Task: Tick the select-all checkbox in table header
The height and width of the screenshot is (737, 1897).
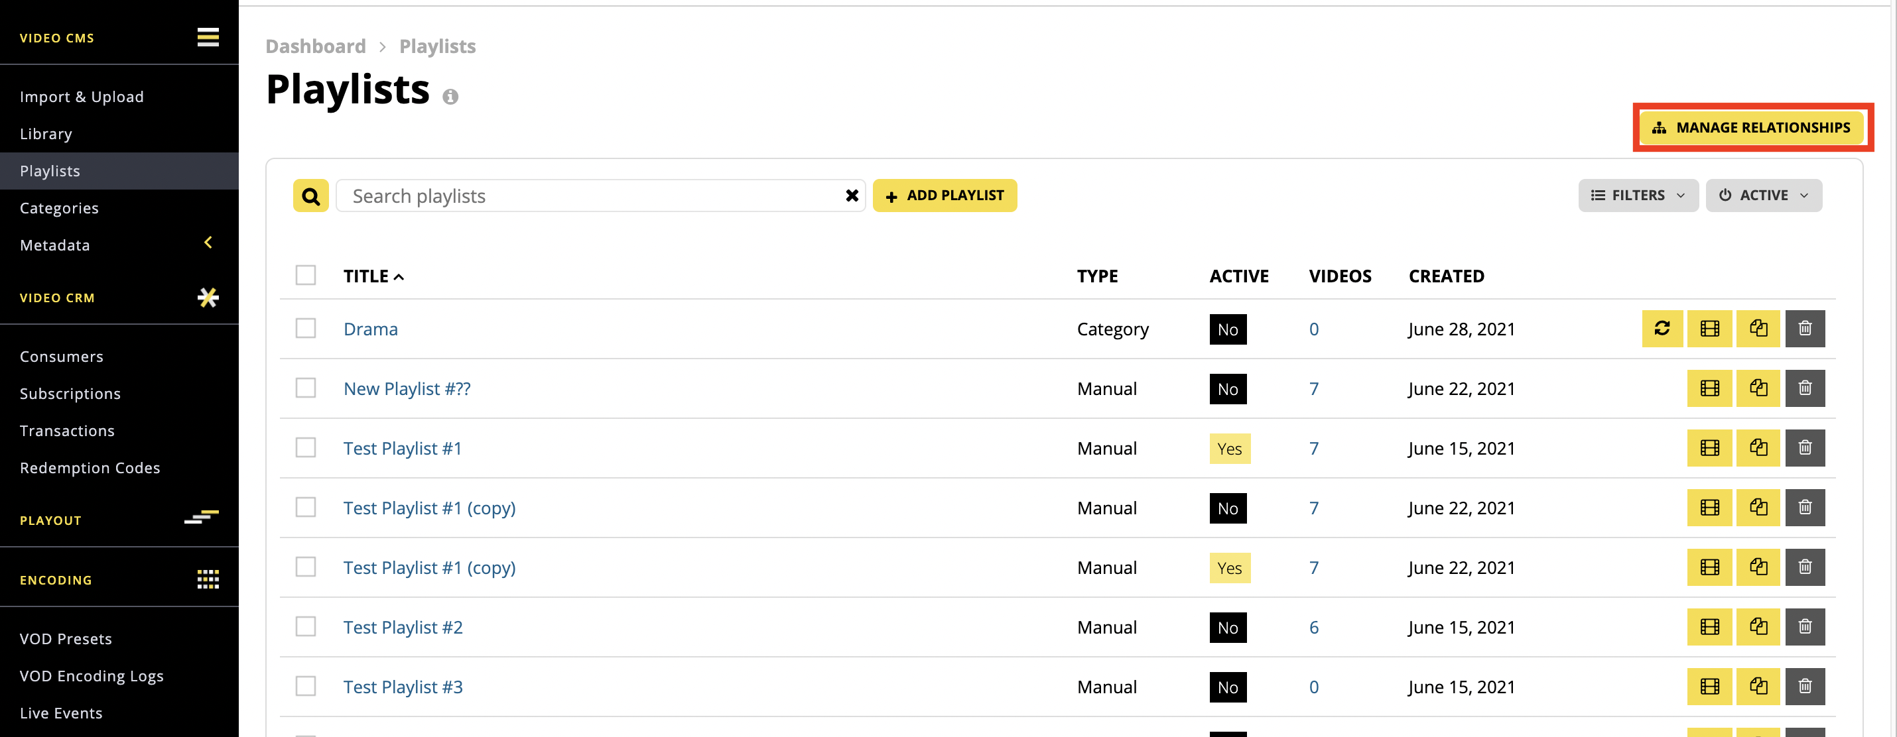Action: coord(306,275)
